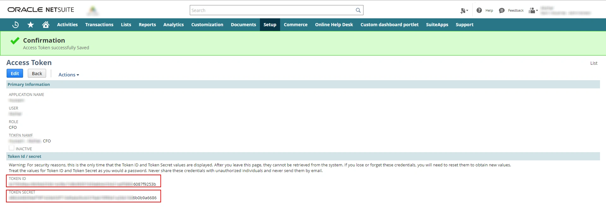Open the Reports menu

click(x=147, y=25)
